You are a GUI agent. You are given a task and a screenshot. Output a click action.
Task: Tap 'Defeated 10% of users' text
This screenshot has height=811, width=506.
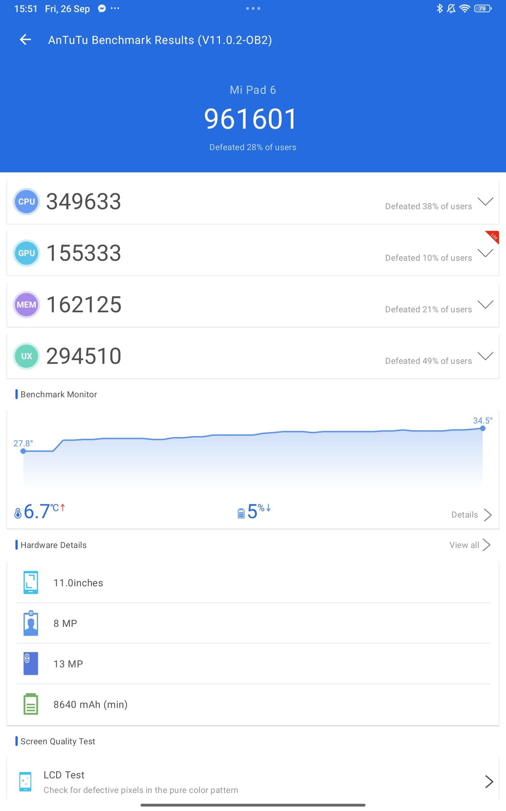(429, 258)
